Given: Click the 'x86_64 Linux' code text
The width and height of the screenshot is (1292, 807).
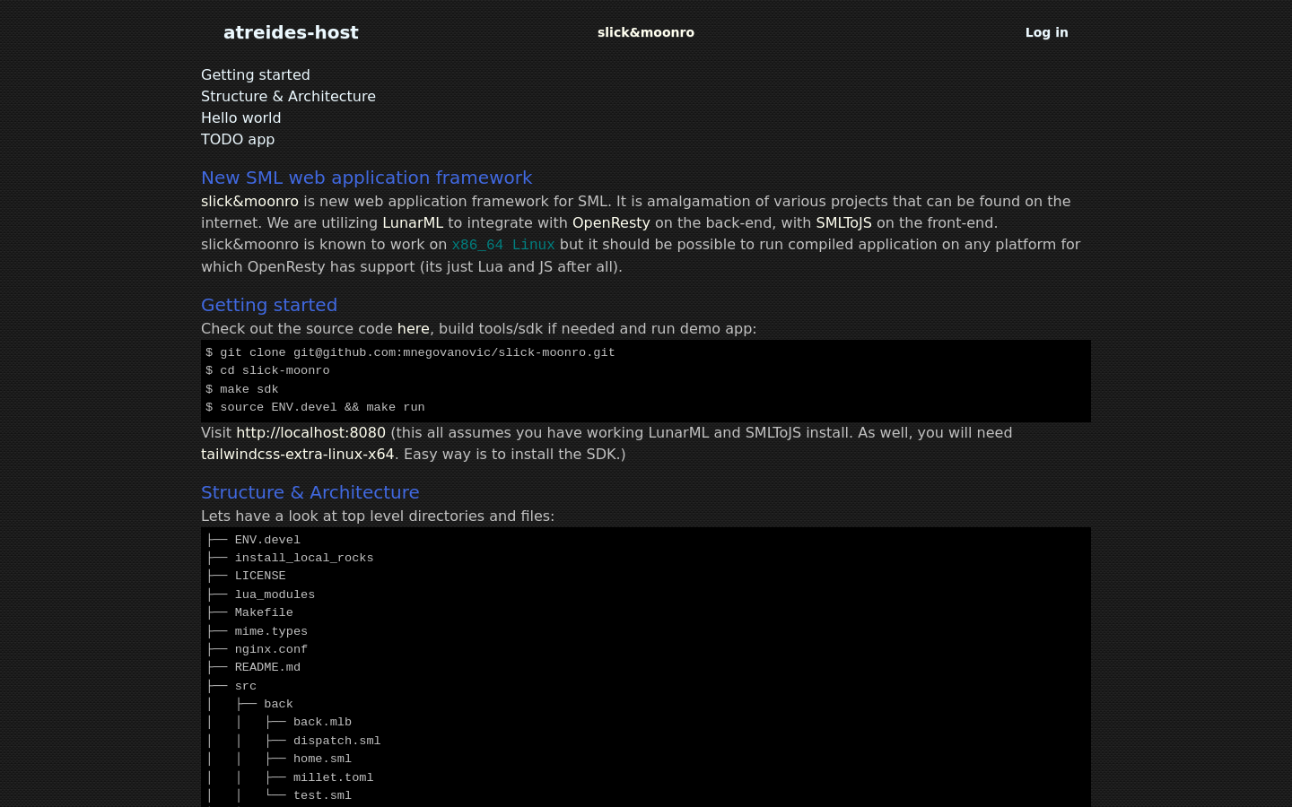Looking at the screenshot, I should (503, 245).
